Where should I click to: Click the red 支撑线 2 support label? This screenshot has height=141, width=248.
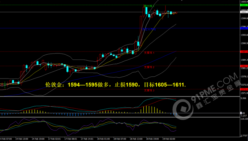click(x=149, y=67)
